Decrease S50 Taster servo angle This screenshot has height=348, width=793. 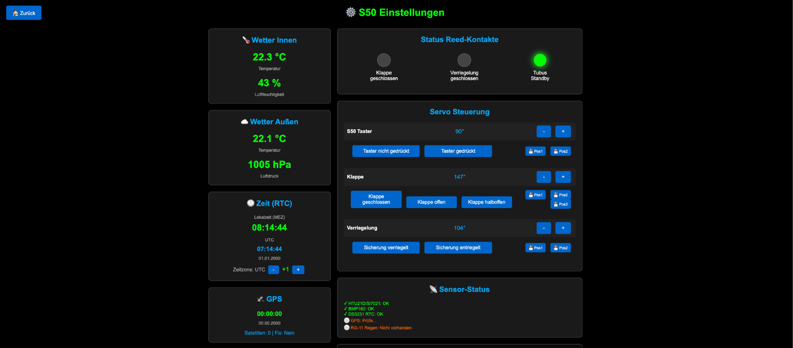[x=544, y=131]
